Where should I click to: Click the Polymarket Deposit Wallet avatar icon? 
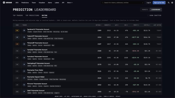coord(24,78)
